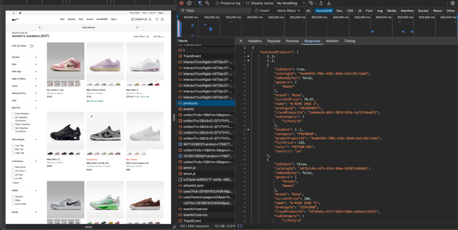The image size is (458, 230).
Task: Stop recording network log in DevTools
Action: (182, 3)
